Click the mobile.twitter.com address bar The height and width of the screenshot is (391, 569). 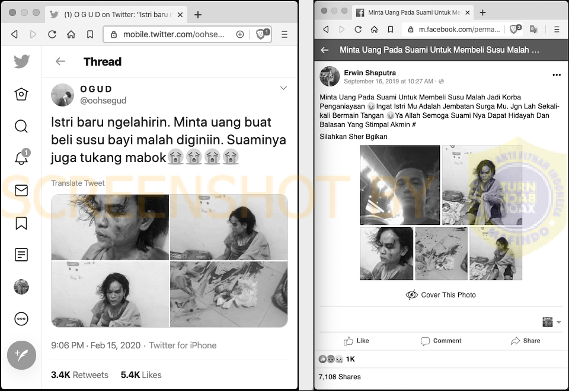point(174,34)
